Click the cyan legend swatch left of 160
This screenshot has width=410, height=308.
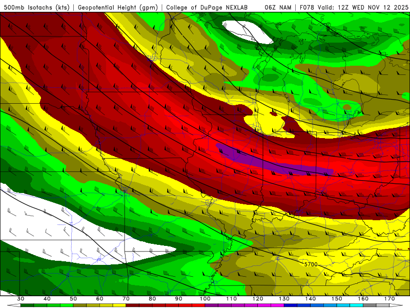click(356, 305)
